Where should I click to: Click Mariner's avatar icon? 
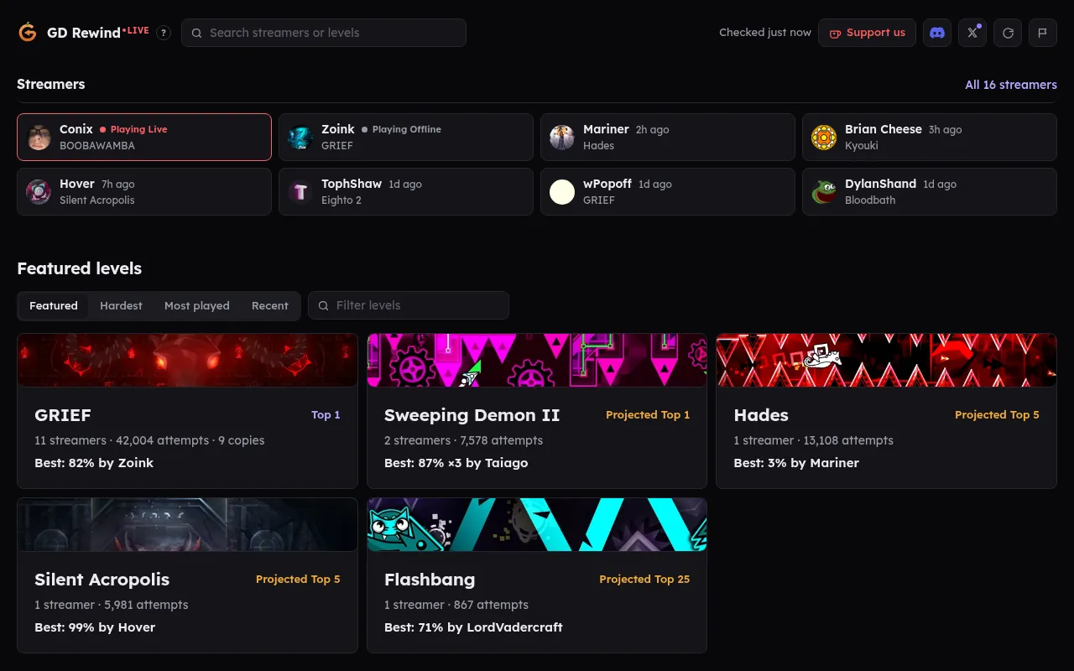coord(562,138)
